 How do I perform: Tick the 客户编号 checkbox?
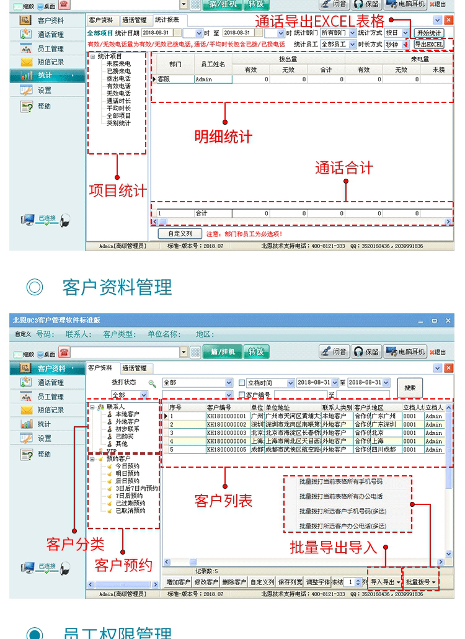[x=242, y=395]
